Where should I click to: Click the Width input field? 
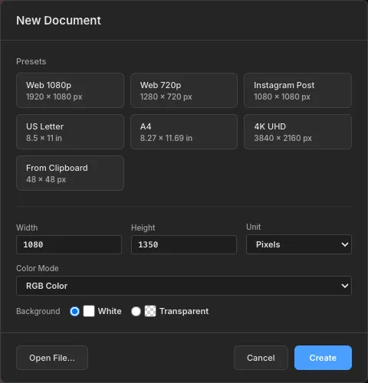coord(69,244)
